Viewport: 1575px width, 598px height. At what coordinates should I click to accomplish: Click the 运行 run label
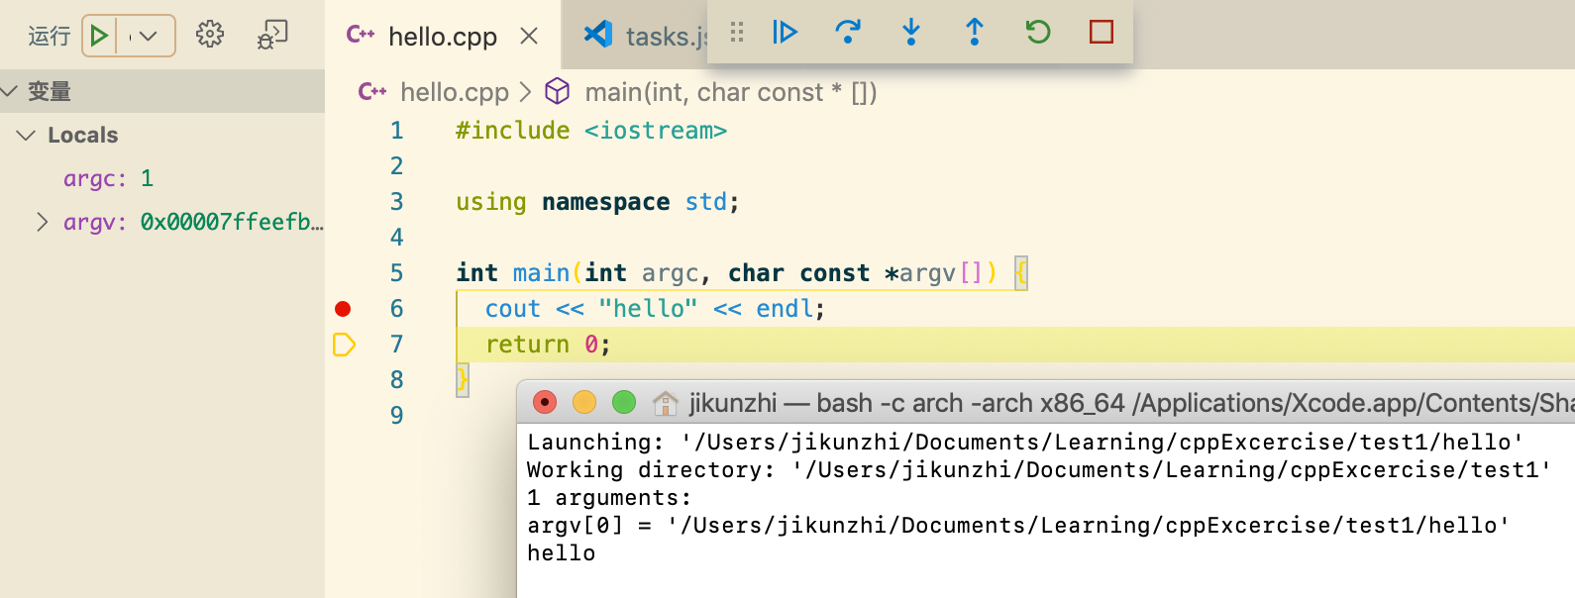pos(50,37)
